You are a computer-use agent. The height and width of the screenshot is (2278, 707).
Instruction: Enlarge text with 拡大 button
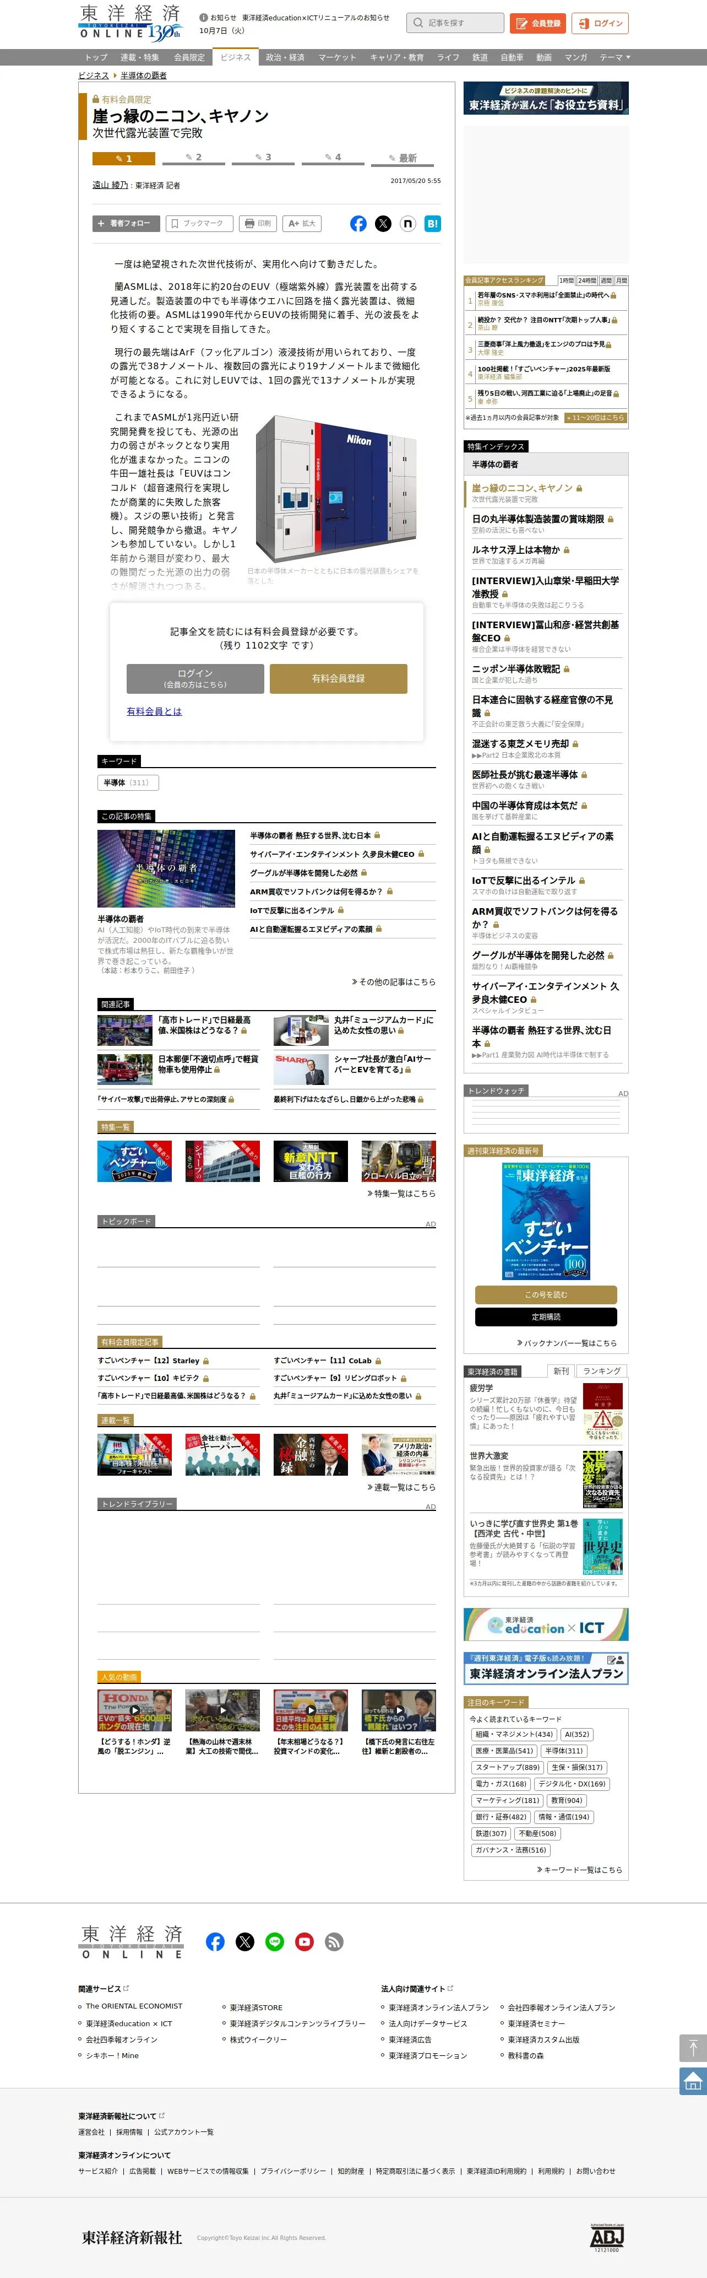301,224
